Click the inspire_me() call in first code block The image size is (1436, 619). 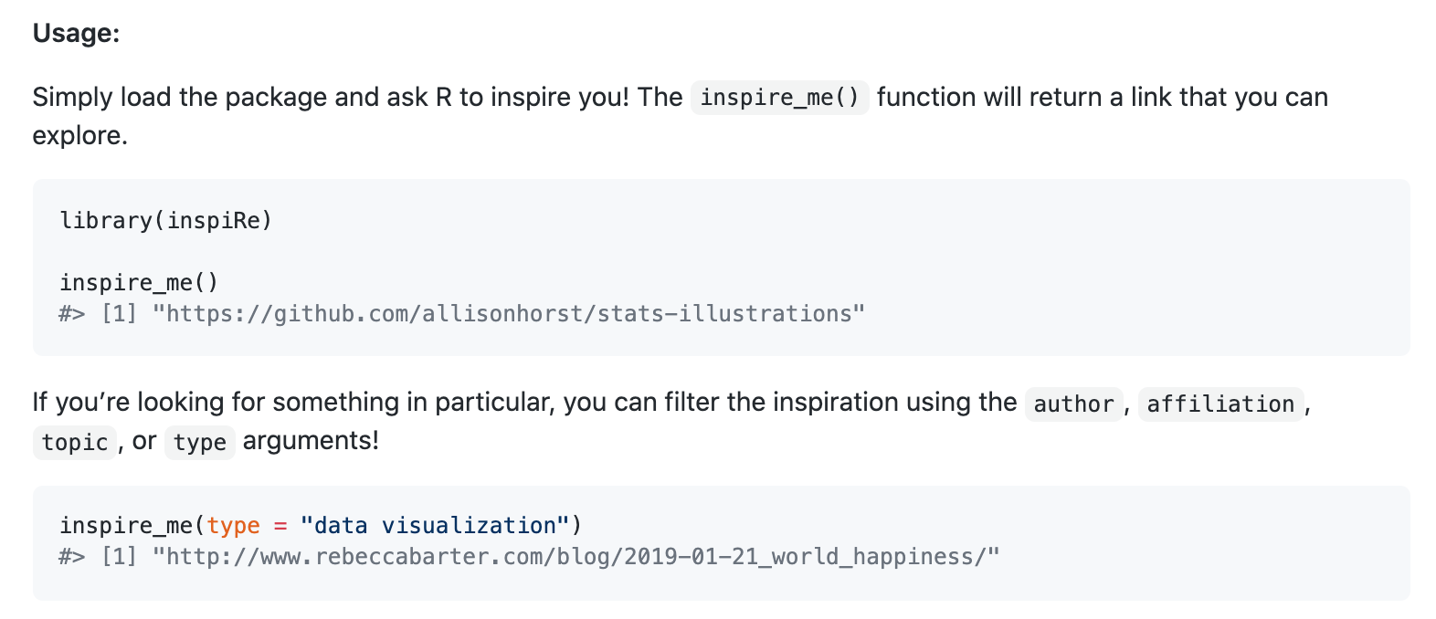(139, 282)
